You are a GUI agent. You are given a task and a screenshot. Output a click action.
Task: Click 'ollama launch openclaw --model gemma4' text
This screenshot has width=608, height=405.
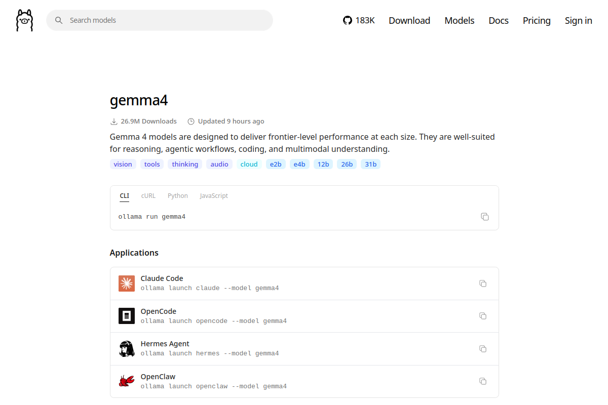214,386
